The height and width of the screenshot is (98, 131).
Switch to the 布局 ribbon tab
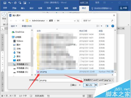40,8
